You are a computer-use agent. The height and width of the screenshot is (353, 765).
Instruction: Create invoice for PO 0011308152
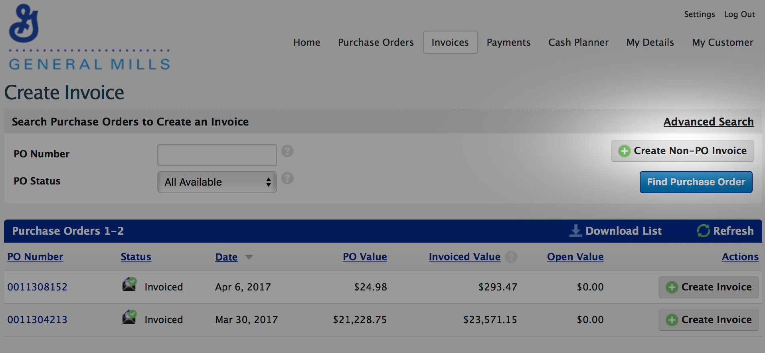click(709, 287)
